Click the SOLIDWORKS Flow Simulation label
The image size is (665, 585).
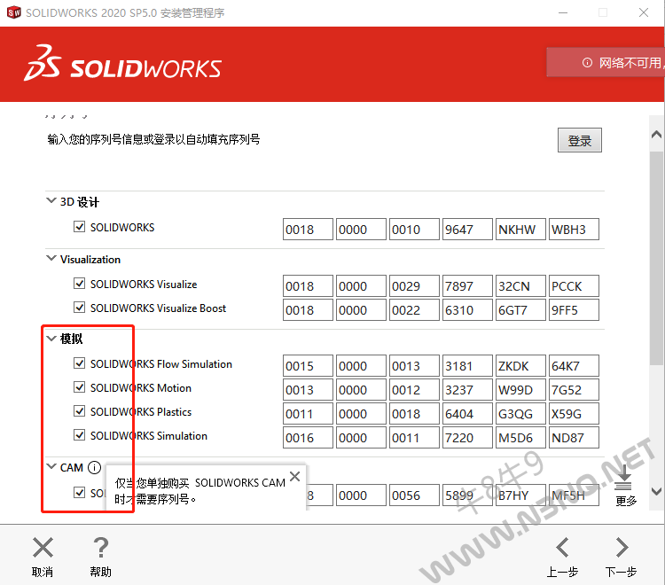coord(161,364)
